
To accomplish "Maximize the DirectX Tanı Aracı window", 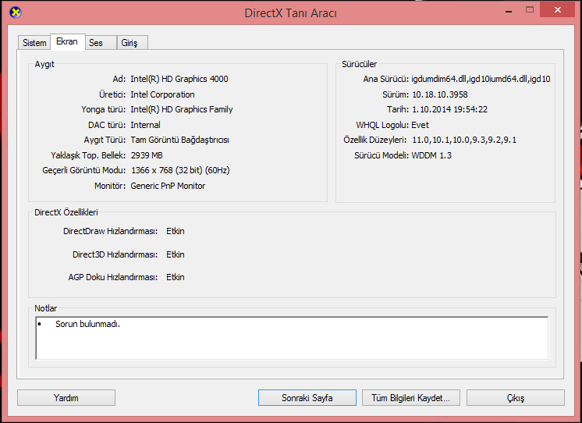I will click(530, 10).
